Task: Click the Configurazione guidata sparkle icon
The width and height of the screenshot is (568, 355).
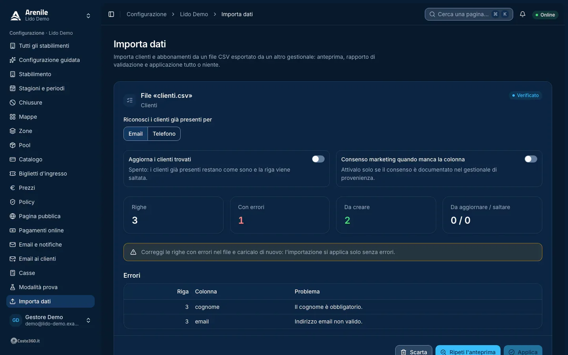Action: pos(13,60)
